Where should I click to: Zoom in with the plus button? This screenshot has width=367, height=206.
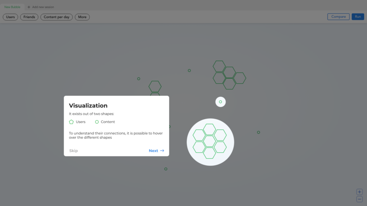(x=359, y=192)
